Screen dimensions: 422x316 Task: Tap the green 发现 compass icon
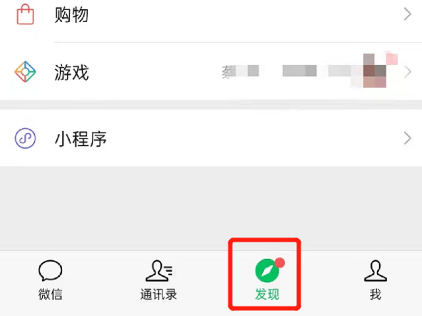(x=267, y=271)
